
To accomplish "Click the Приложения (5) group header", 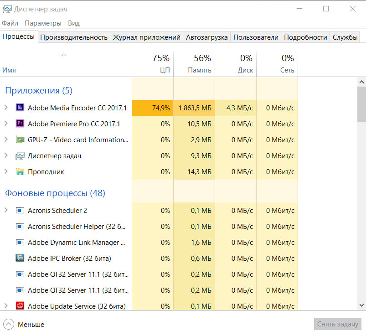I will point(39,90).
